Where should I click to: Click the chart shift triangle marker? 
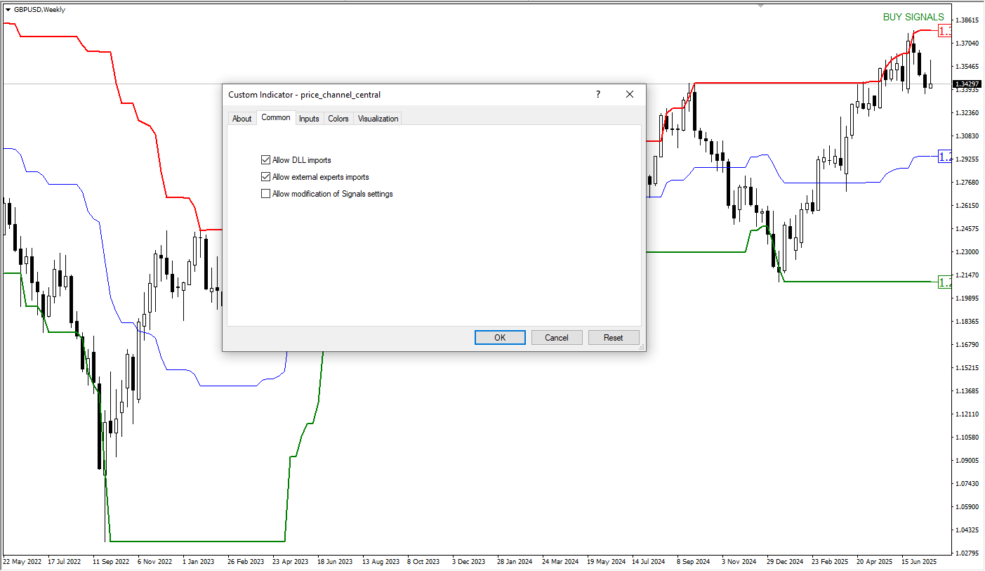(x=760, y=6)
